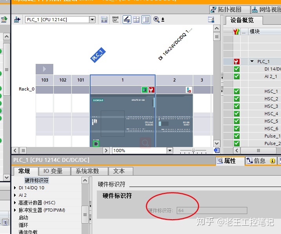The height and width of the screenshot is (234, 281).
Task: Expand the 脉冲发生器 (PTO/PWM) tree node
Action: [15, 210]
